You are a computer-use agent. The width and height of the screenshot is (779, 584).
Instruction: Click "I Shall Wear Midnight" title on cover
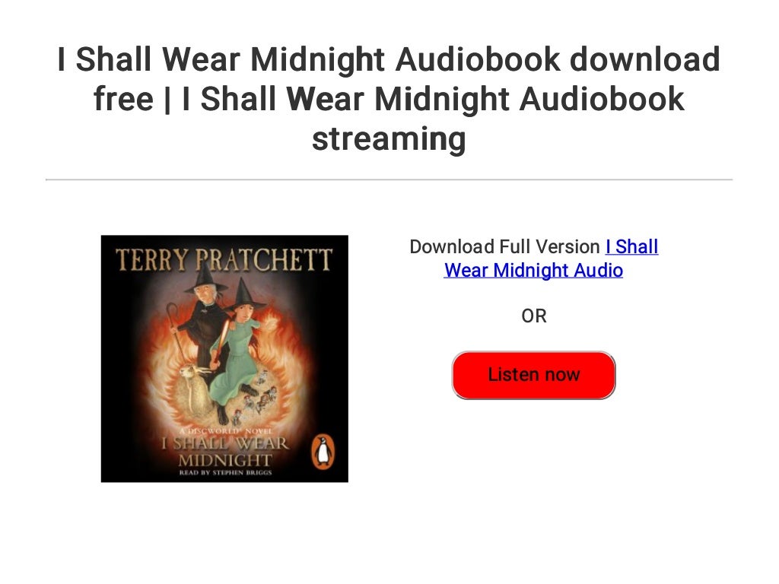tap(225, 451)
